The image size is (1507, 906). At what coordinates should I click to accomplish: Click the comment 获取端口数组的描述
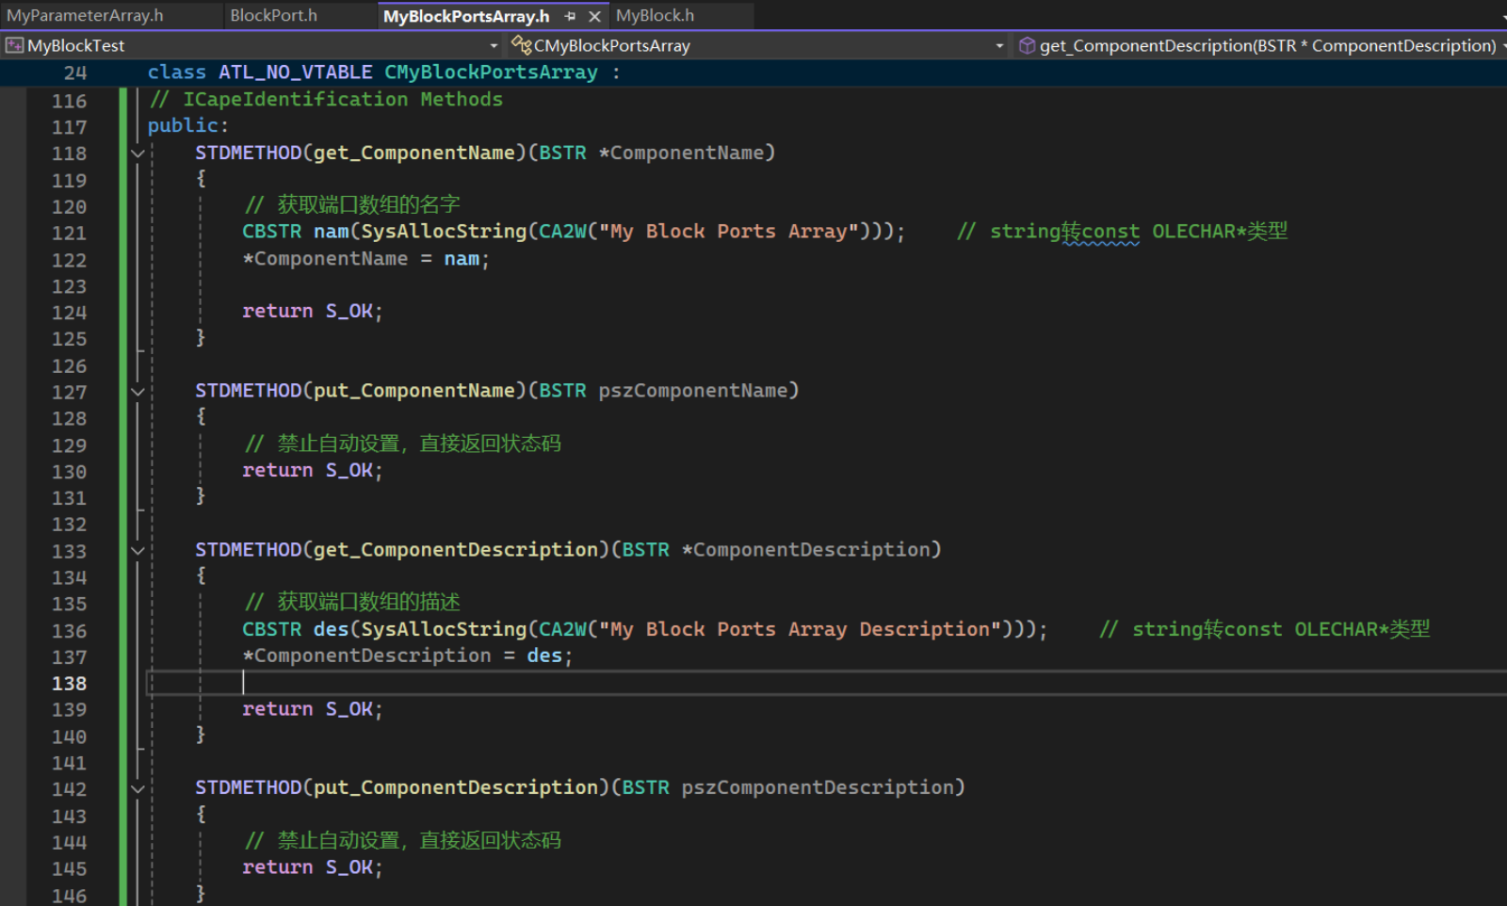tap(352, 602)
